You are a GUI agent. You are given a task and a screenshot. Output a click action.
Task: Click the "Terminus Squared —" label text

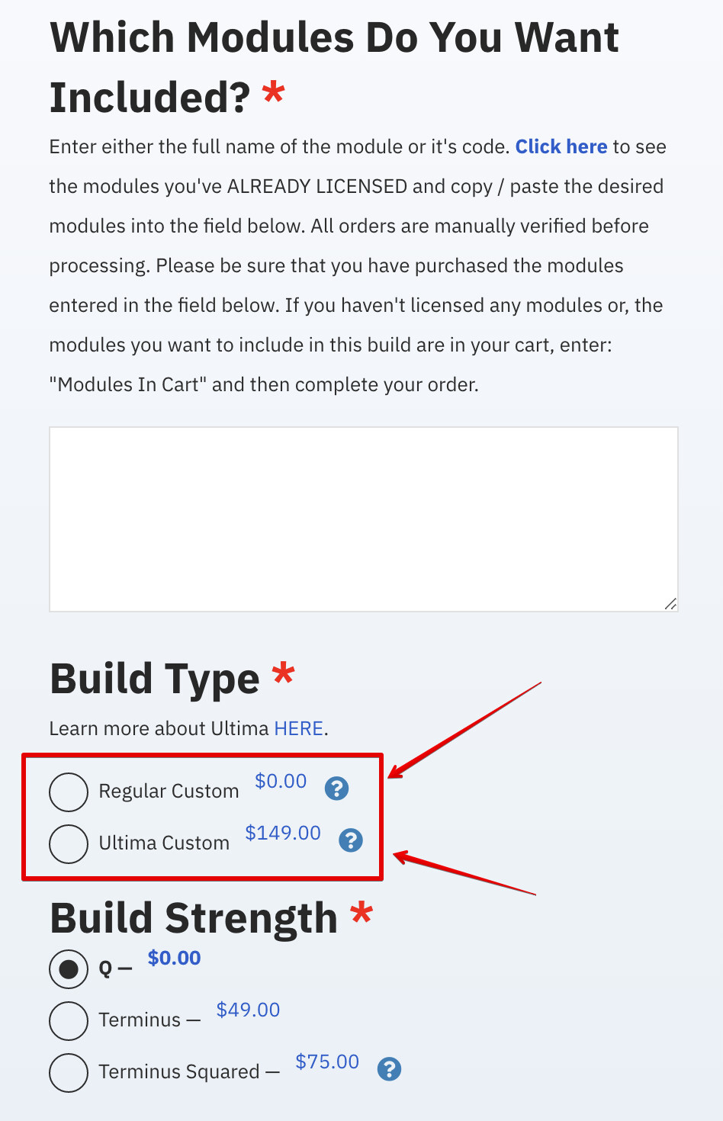click(189, 1072)
